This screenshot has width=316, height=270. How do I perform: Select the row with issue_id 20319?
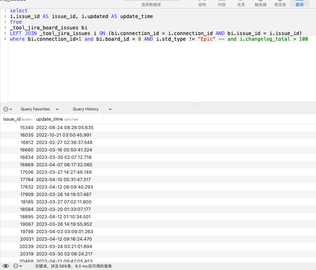tap(158, 254)
